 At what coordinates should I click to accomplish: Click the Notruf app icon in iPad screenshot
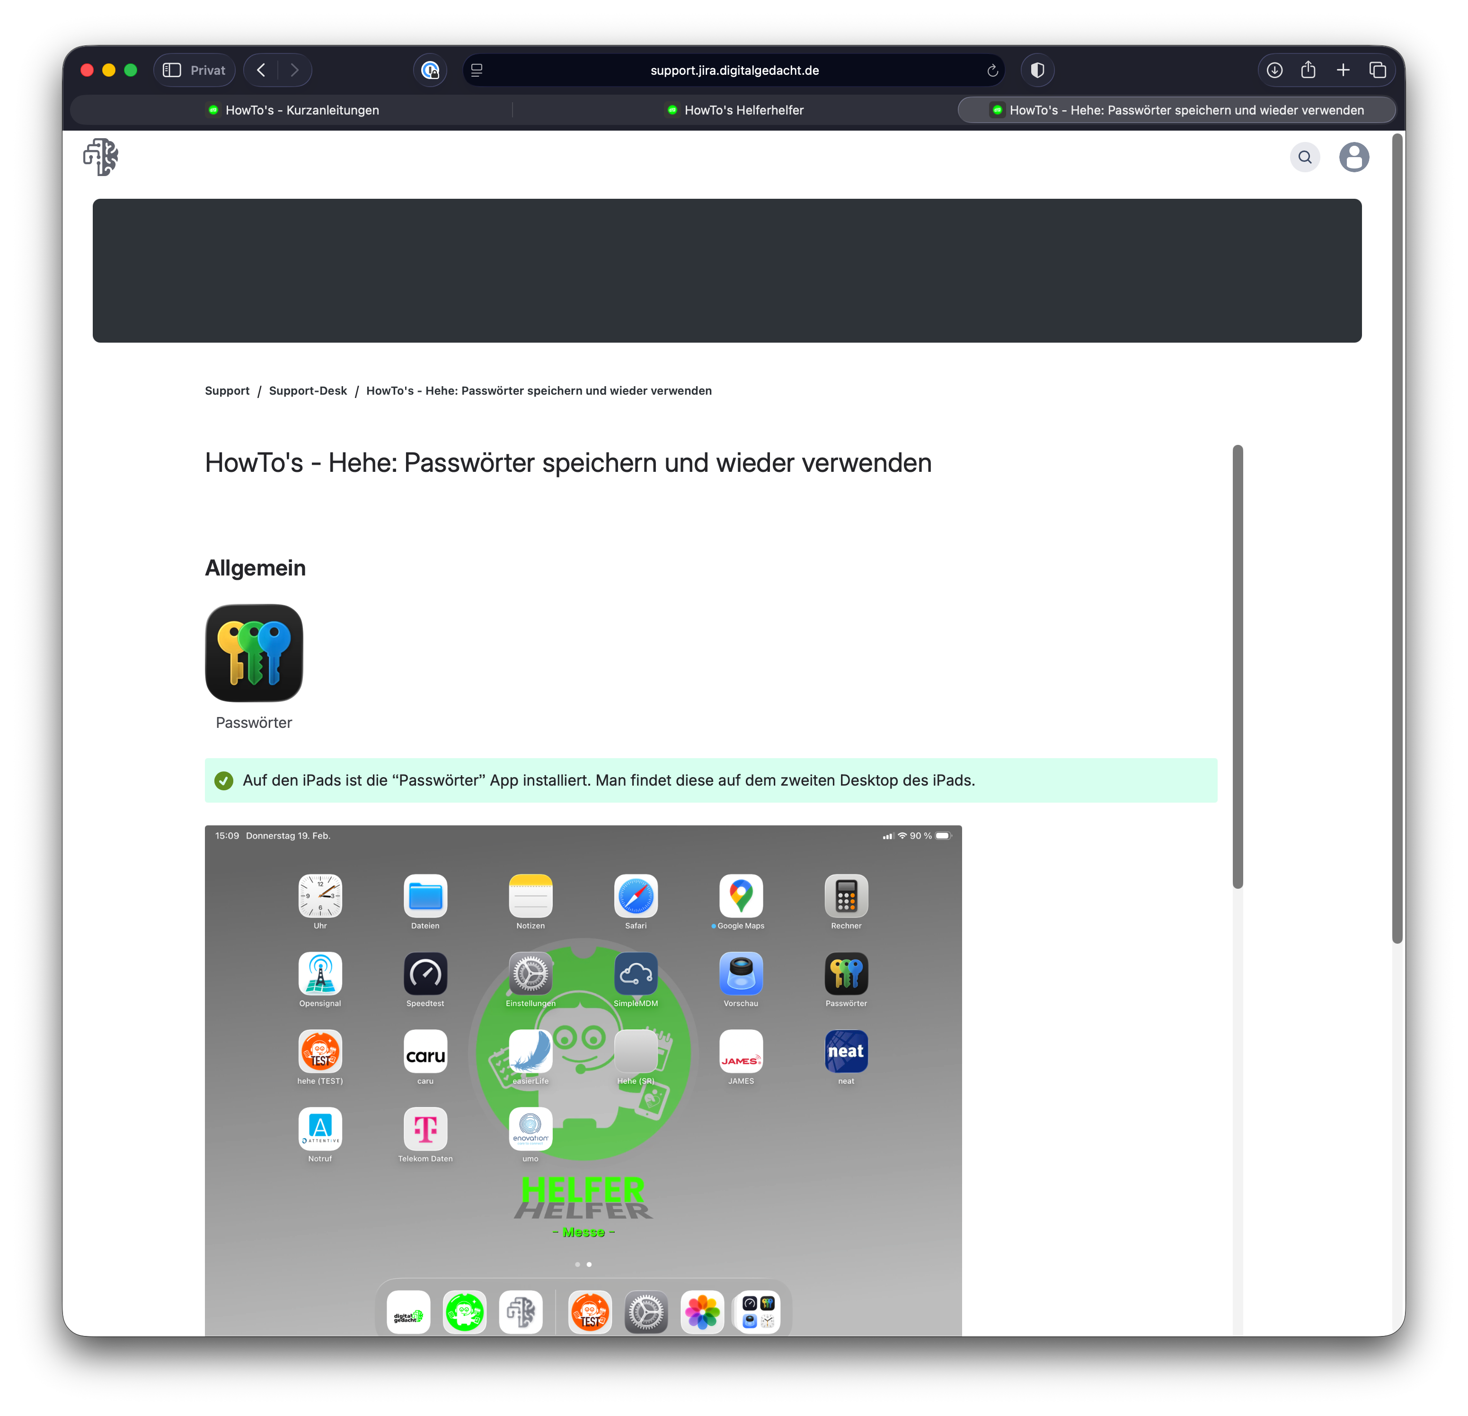tap(320, 1128)
